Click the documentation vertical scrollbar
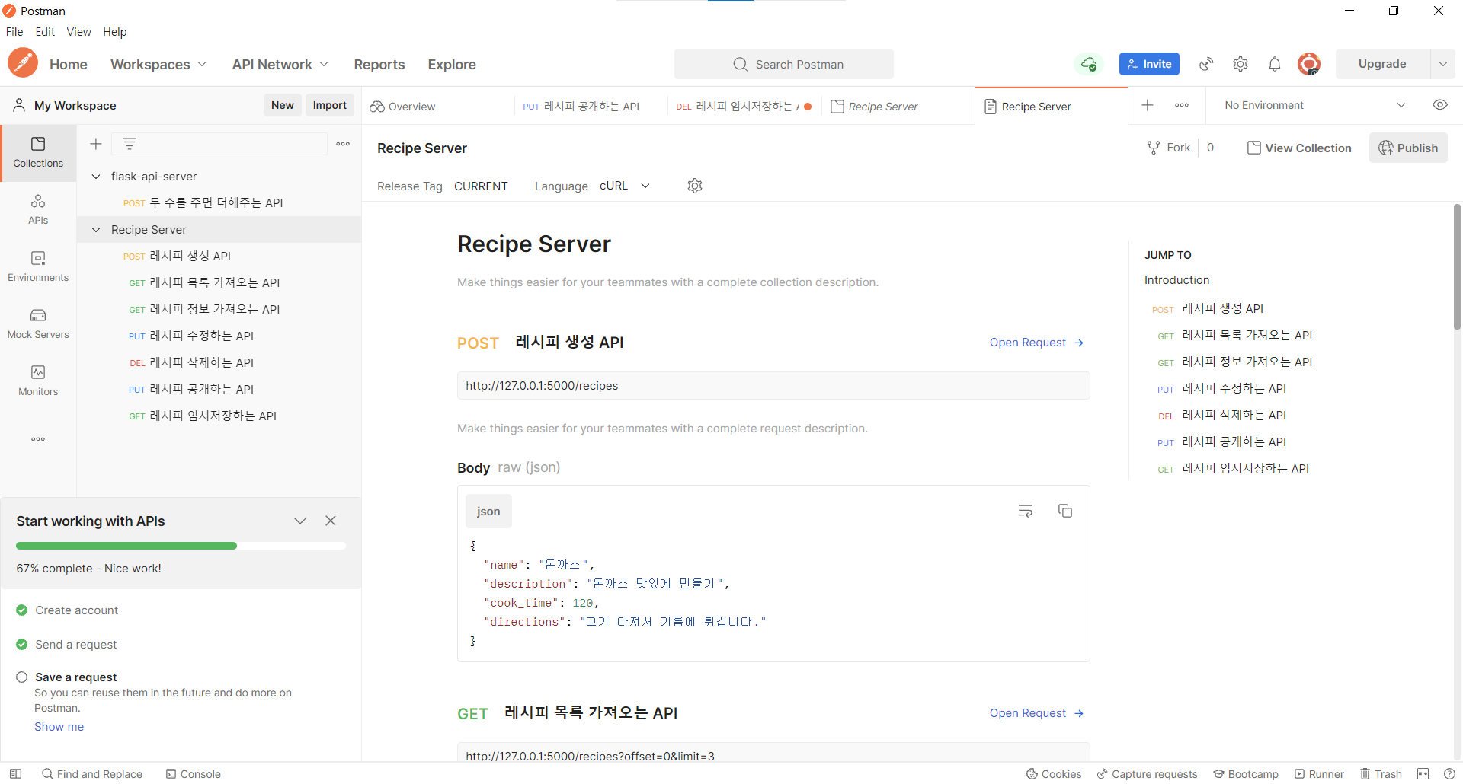 point(1457,266)
